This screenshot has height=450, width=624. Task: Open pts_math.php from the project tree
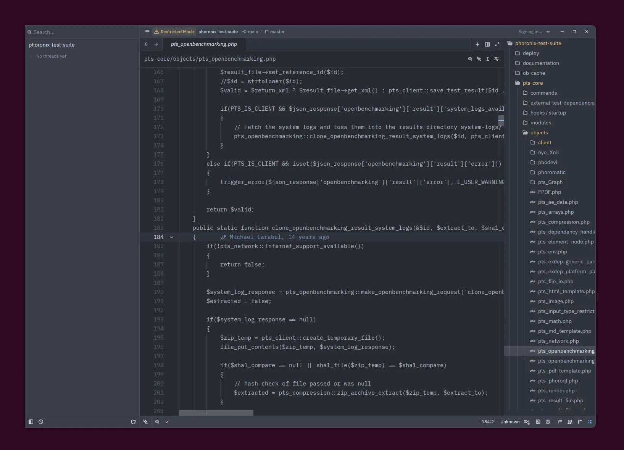[555, 321]
